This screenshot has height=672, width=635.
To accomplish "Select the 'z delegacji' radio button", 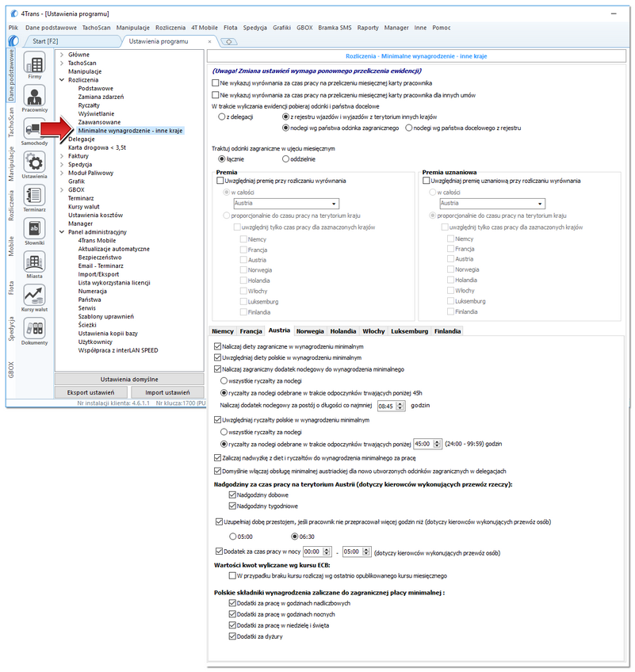I will click(x=222, y=116).
